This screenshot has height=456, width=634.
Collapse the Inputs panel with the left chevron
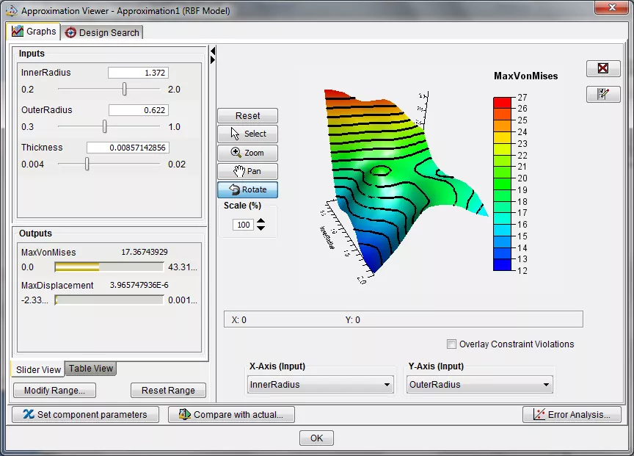[x=213, y=51]
